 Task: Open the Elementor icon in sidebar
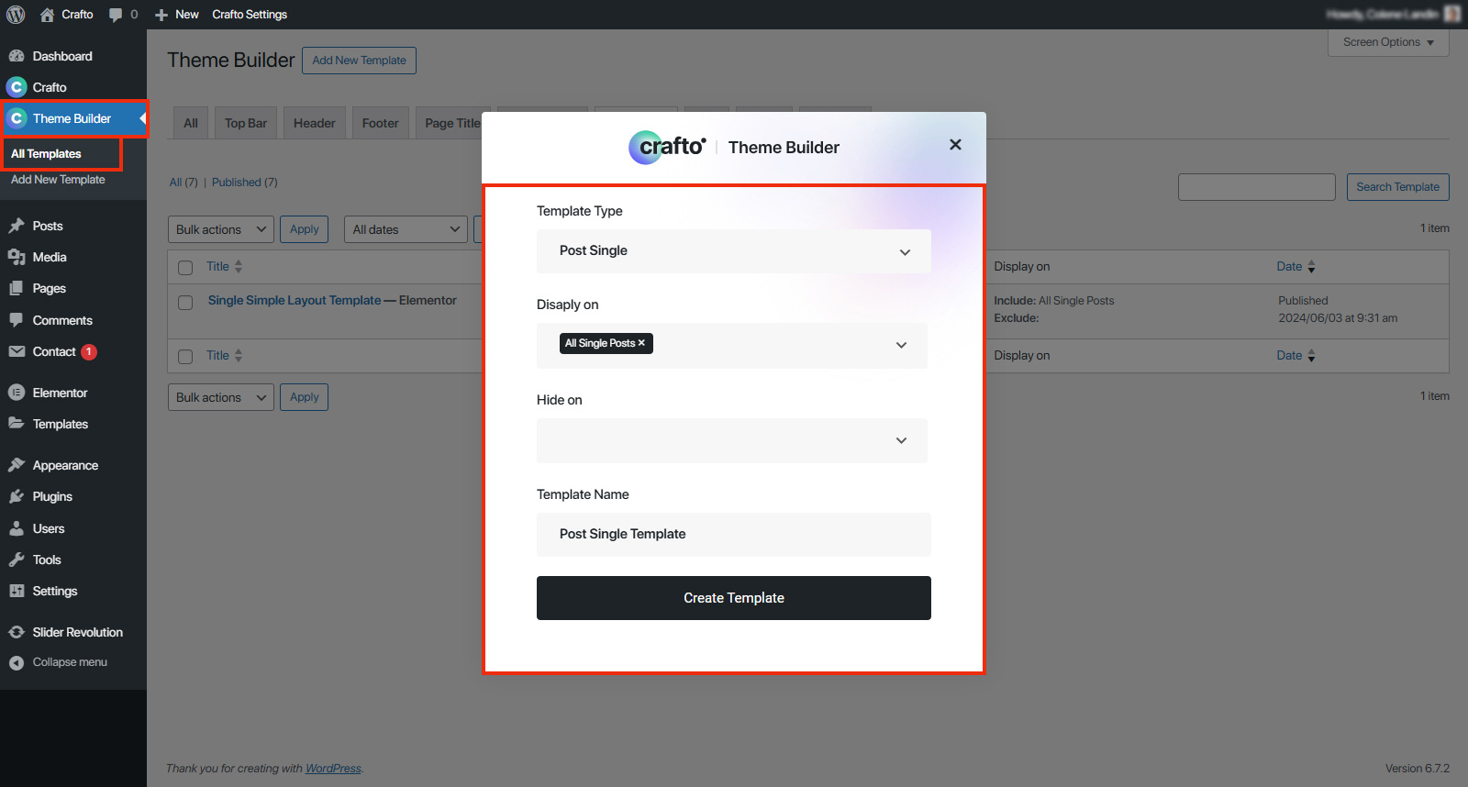click(x=17, y=393)
